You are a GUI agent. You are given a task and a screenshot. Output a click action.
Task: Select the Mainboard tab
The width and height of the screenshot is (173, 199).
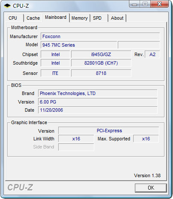tap(56, 18)
